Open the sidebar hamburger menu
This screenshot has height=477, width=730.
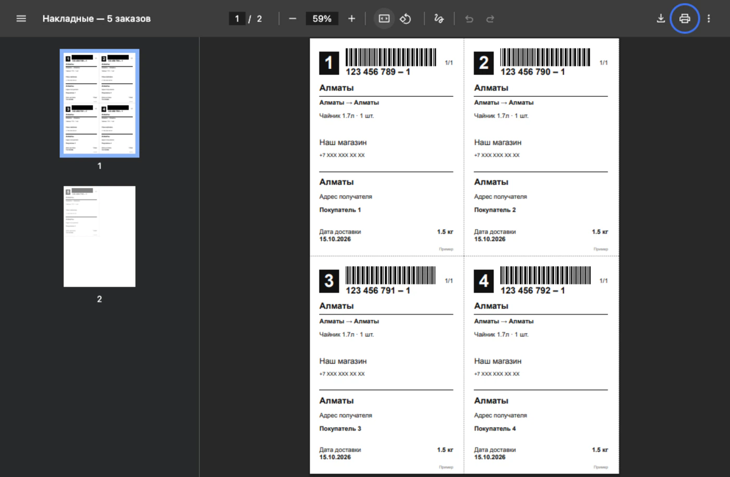[x=21, y=19]
